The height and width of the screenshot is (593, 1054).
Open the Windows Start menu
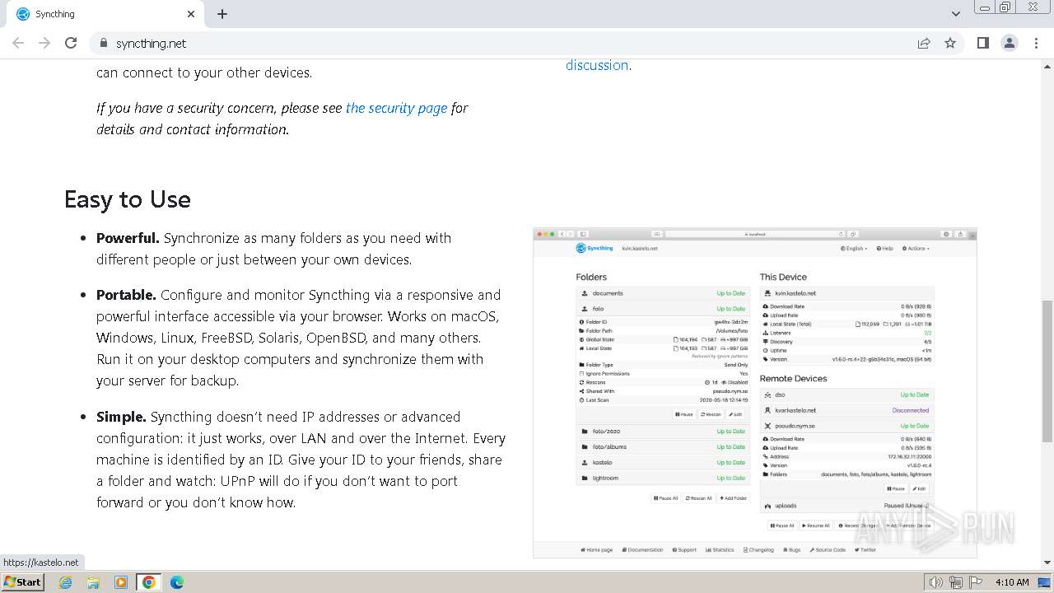[22, 581]
